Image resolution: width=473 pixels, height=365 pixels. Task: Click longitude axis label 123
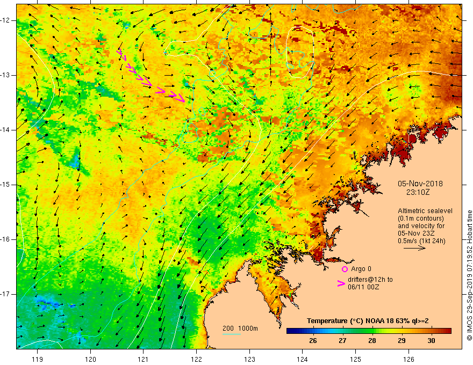point(249,359)
